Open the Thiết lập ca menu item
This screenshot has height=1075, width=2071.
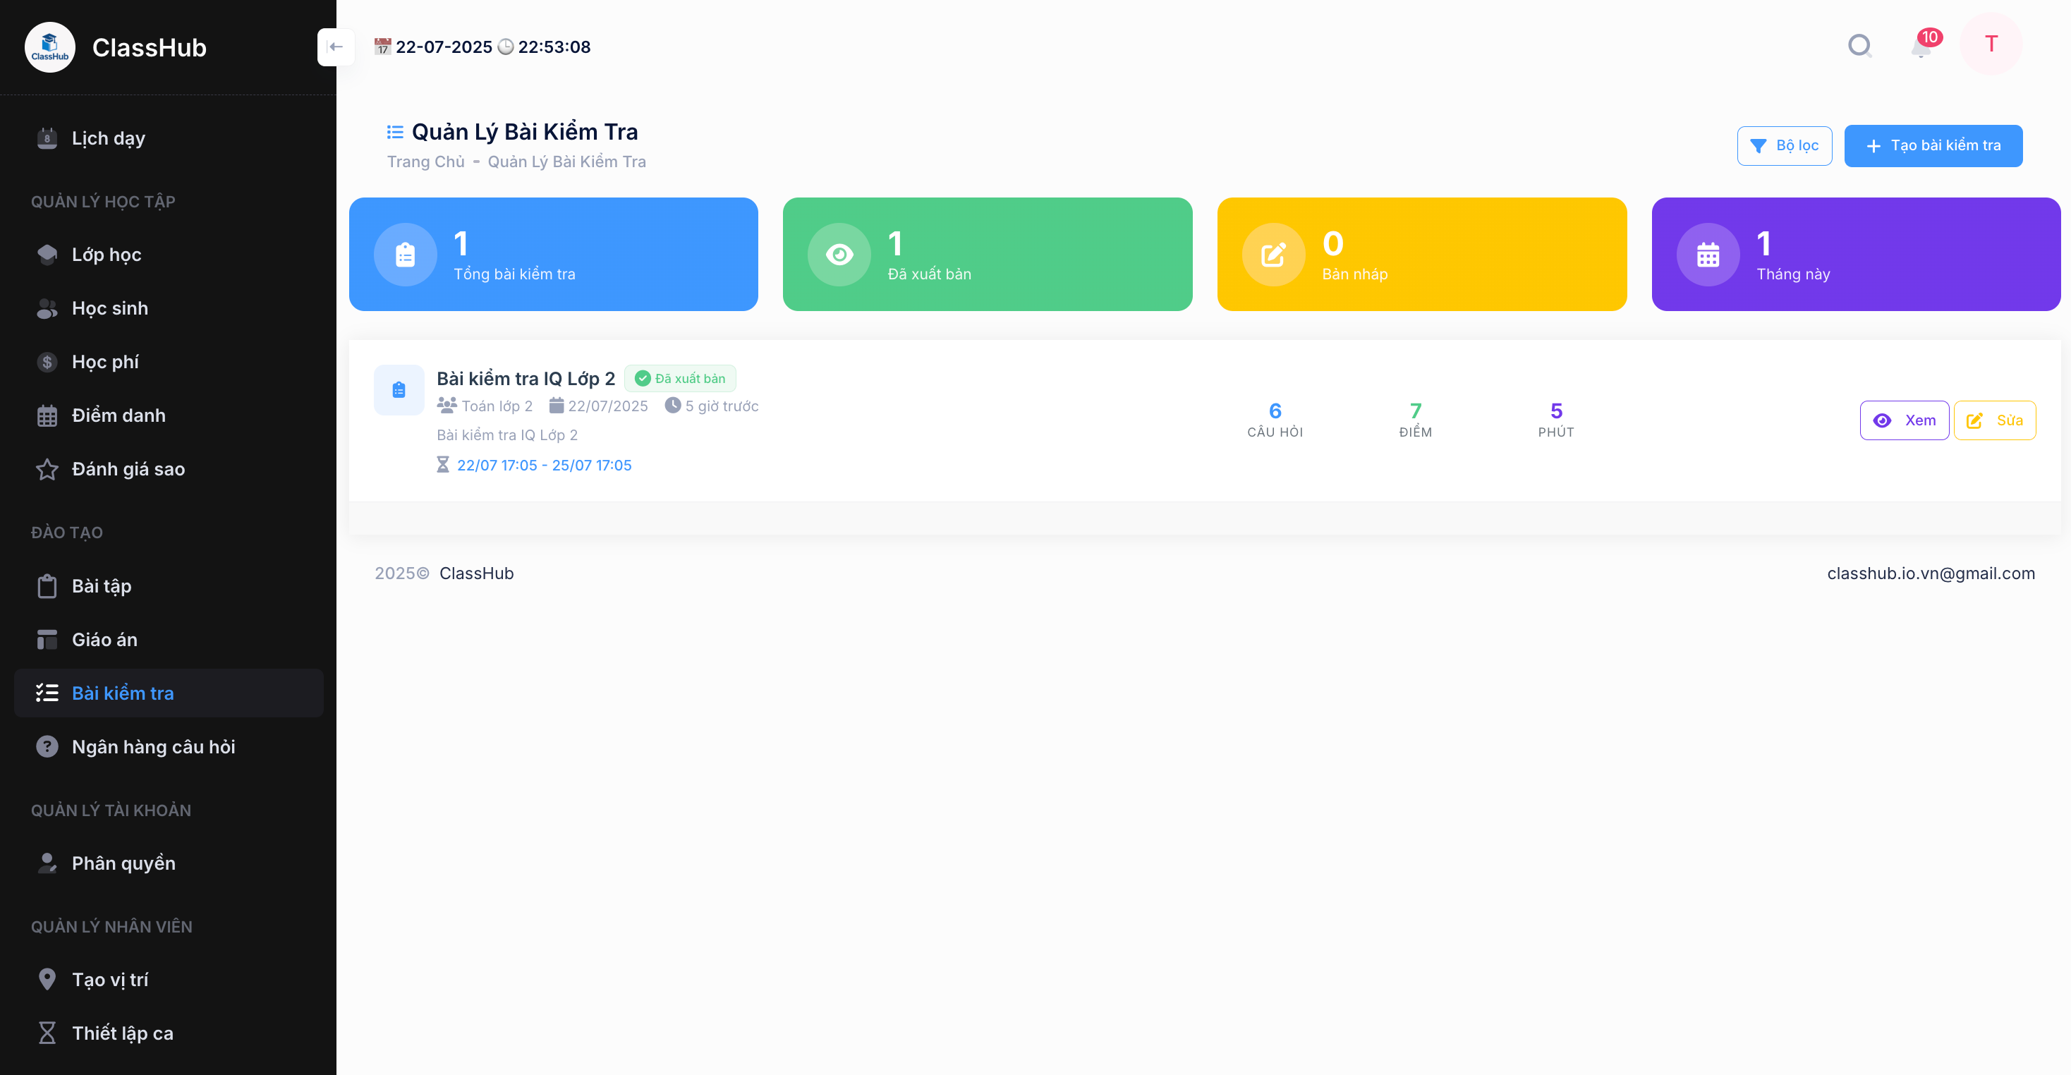169,1033
